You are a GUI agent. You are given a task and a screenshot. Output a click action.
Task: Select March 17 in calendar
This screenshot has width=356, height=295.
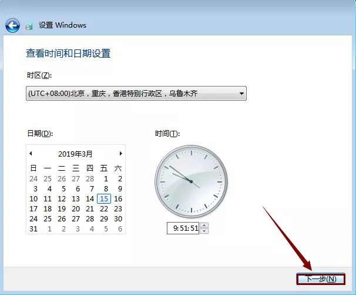pyautogui.click(x=33, y=208)
